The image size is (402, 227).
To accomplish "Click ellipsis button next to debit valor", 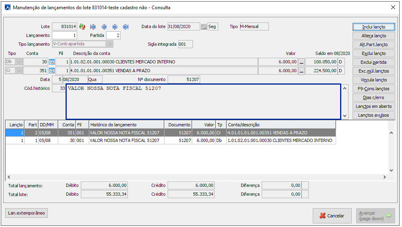I will [301, 62].
